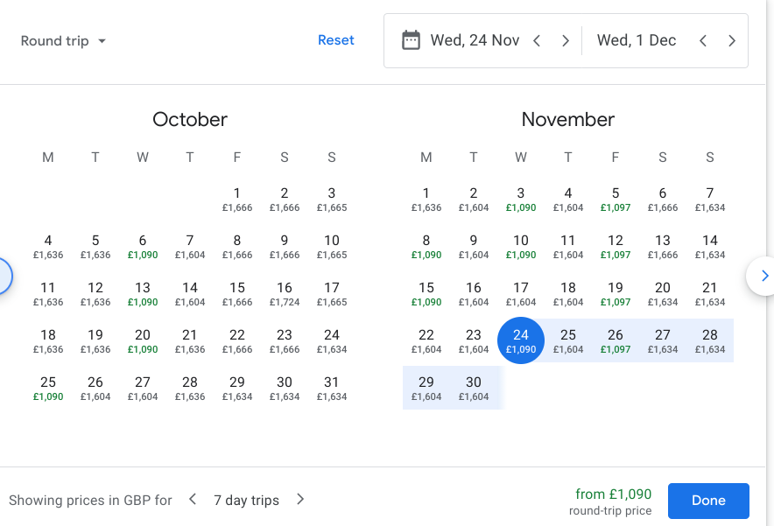Select November 30 on the calendar
Screen dimensions: 774x526
(474, 388)
